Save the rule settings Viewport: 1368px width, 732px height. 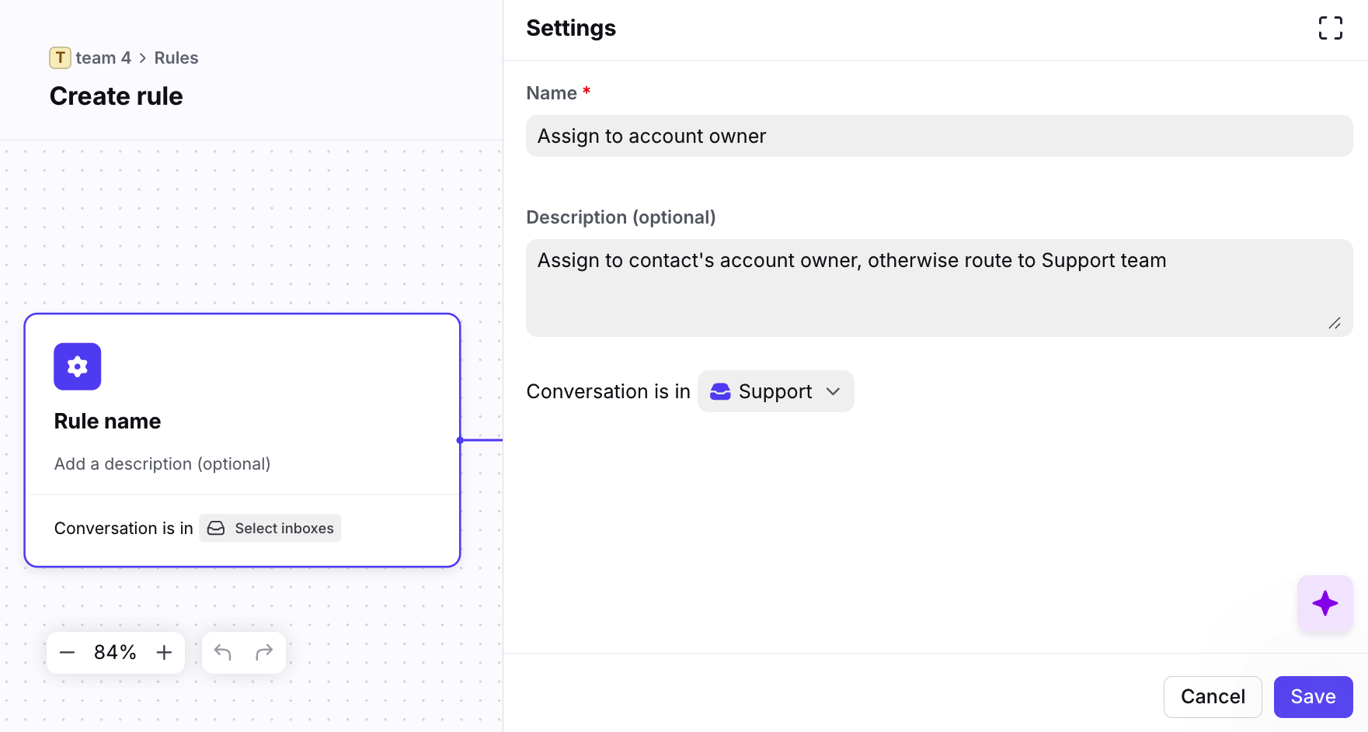coord(1313,696)
